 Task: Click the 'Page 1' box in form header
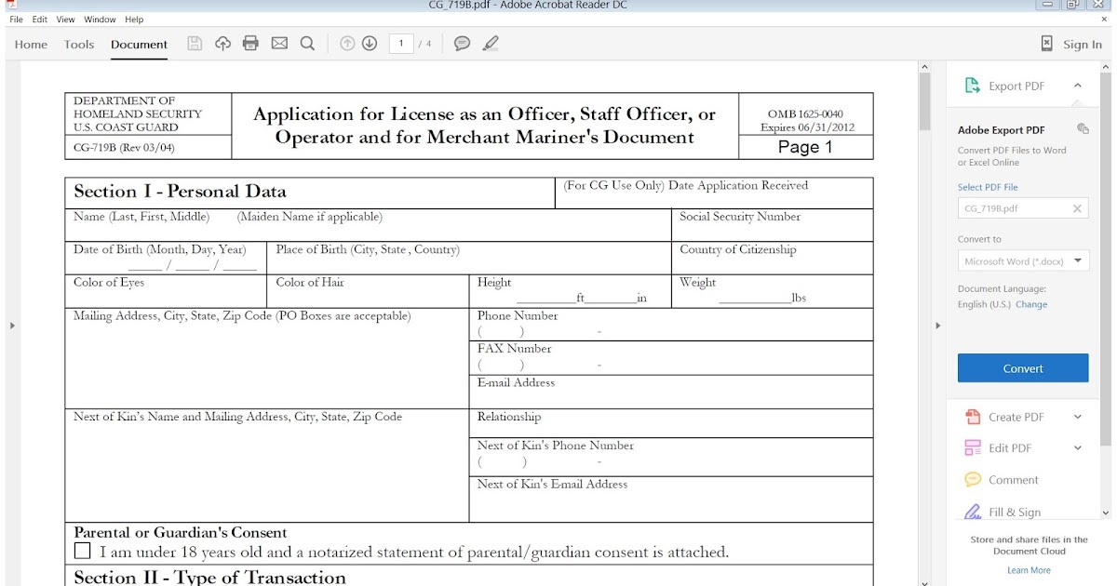[806, 147]
